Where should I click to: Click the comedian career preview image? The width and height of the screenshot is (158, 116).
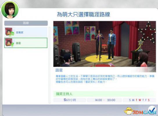point(105,44)
